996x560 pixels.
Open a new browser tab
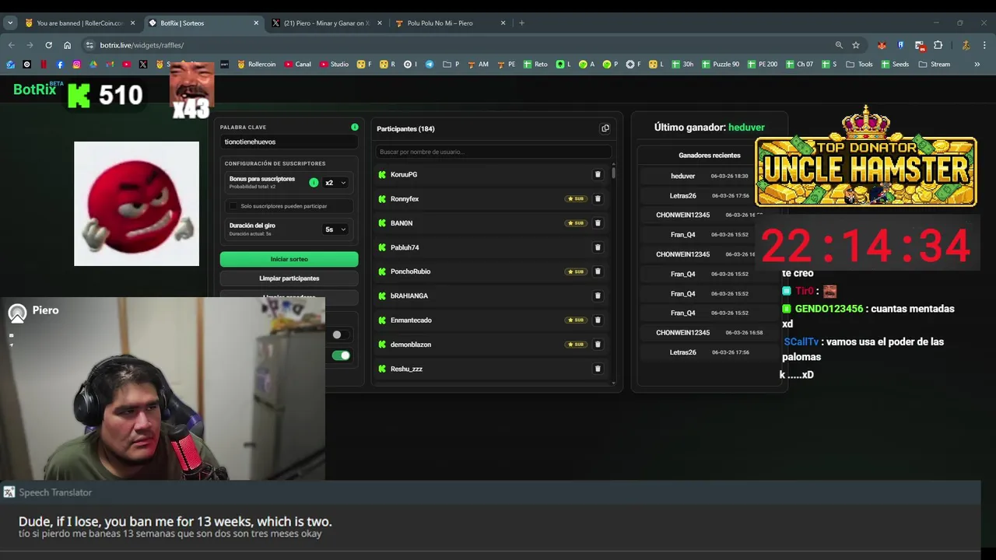(521, 23)
